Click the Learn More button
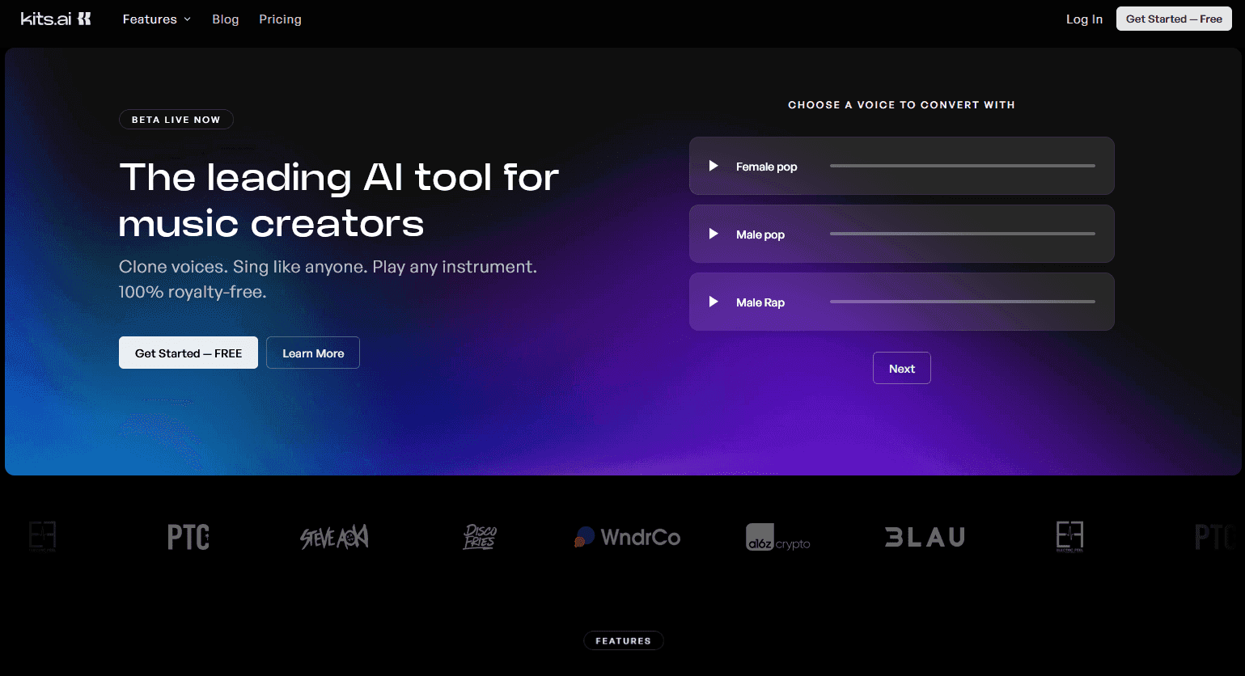 tap(313, 353)
